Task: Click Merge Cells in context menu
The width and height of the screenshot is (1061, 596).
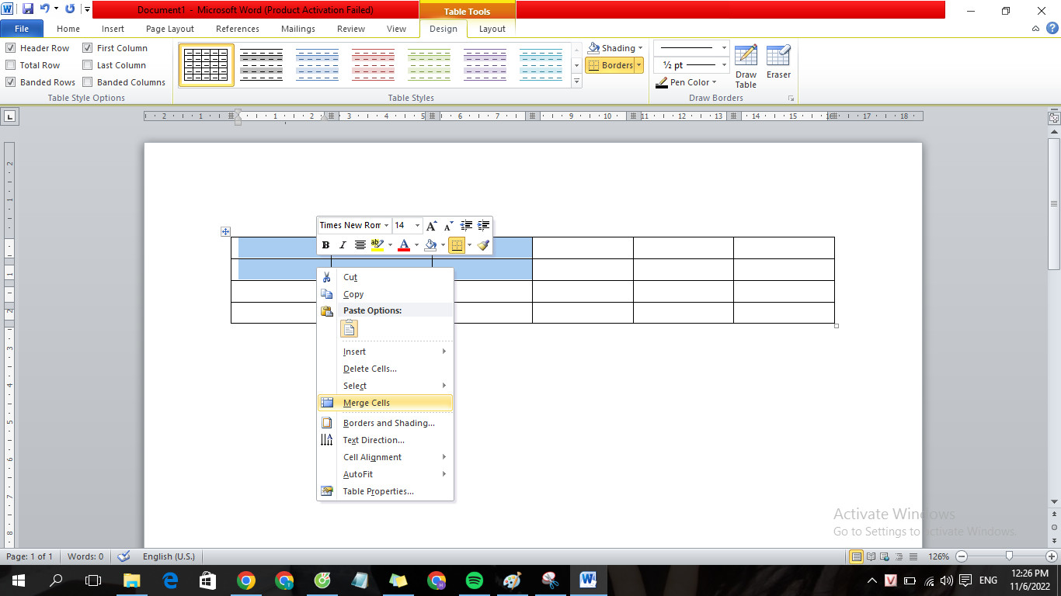Action: (x=385, y=403)
